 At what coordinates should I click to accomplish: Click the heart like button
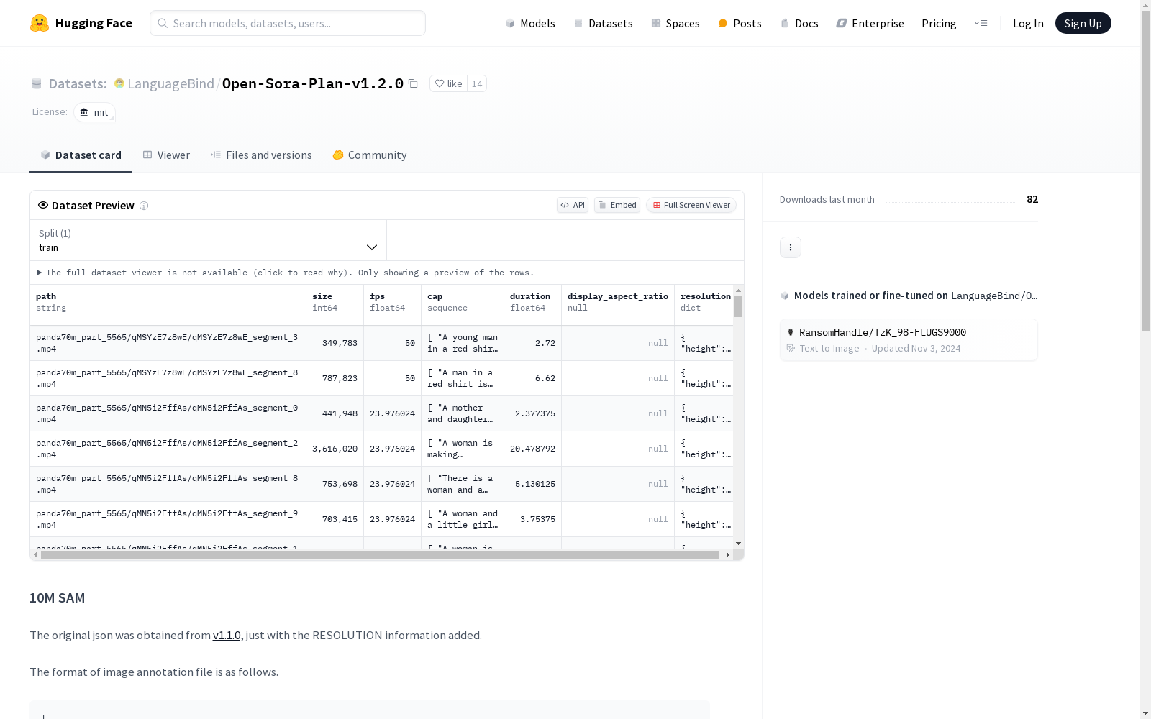click(448, 83)
